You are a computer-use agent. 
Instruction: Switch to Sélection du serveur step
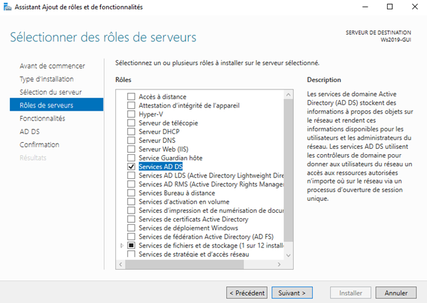[x=51, y=91]
